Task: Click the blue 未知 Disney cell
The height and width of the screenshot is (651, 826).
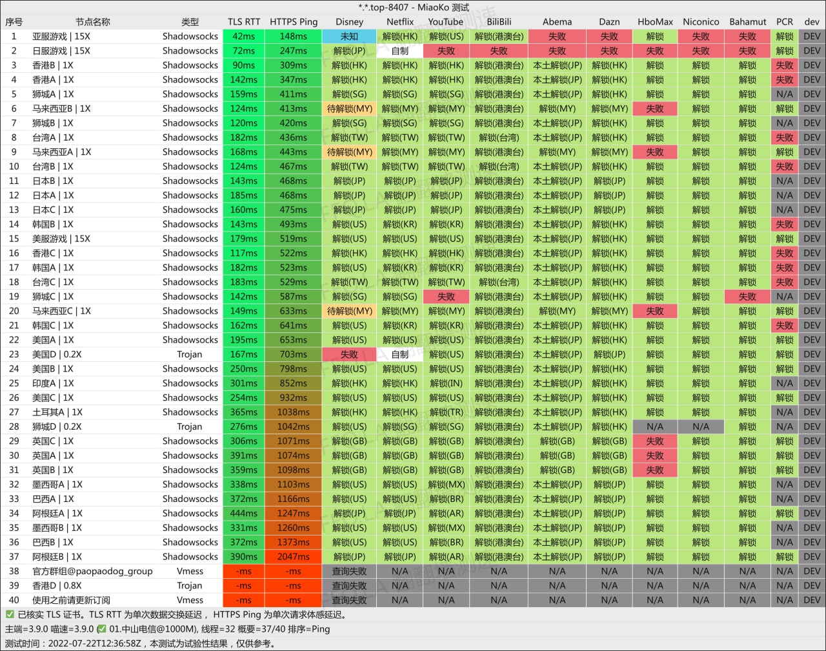Action: [349, 37]
